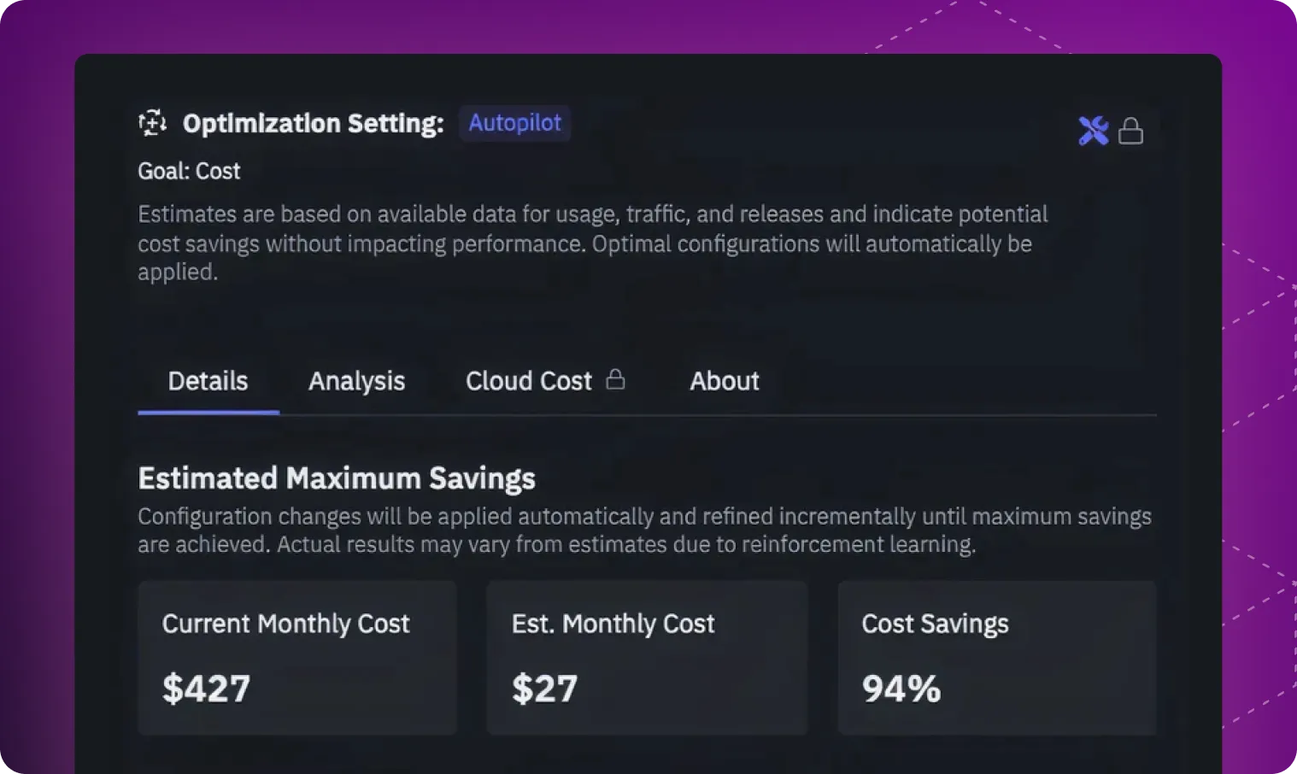This screenshot has width=1297, height=774.
Task: Click the $427 Current Monthly Cost value
Action: pyautogui.click(x=206, y=689)
